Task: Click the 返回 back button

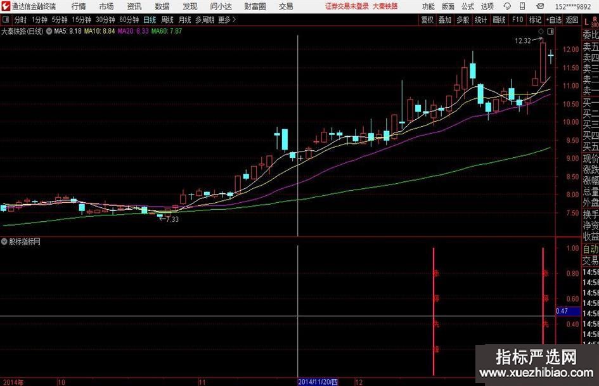Action: [x=572, y=20]
